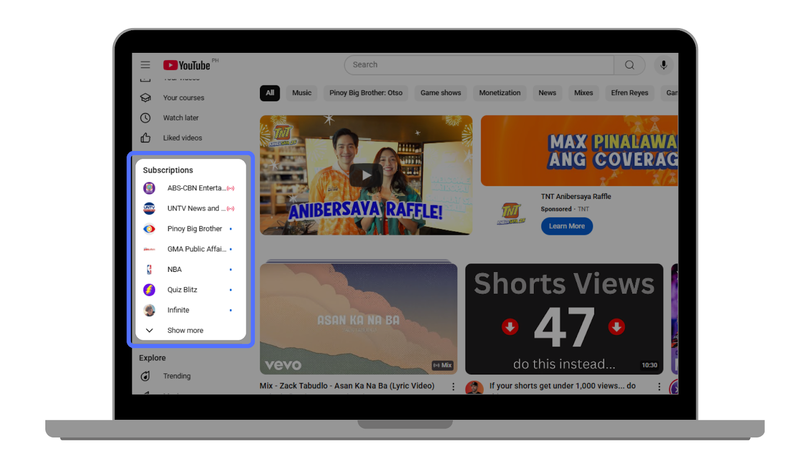Open ABS-CBN Entertainment channel avatar
This screenshot has height=453, width=806.
pyautogui.click(x=149, y=188)
